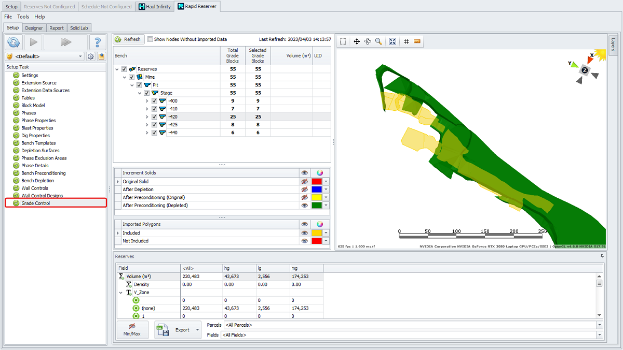Click the After Depletion blue color swatch
Viewport: 623px width, 350px height.
tap(317, 189)
